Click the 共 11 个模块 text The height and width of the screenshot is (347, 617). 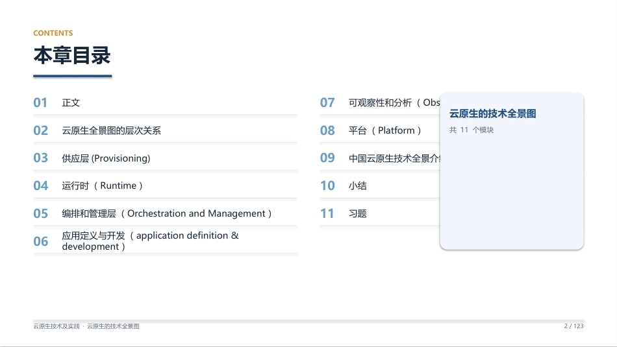[472, 130]
